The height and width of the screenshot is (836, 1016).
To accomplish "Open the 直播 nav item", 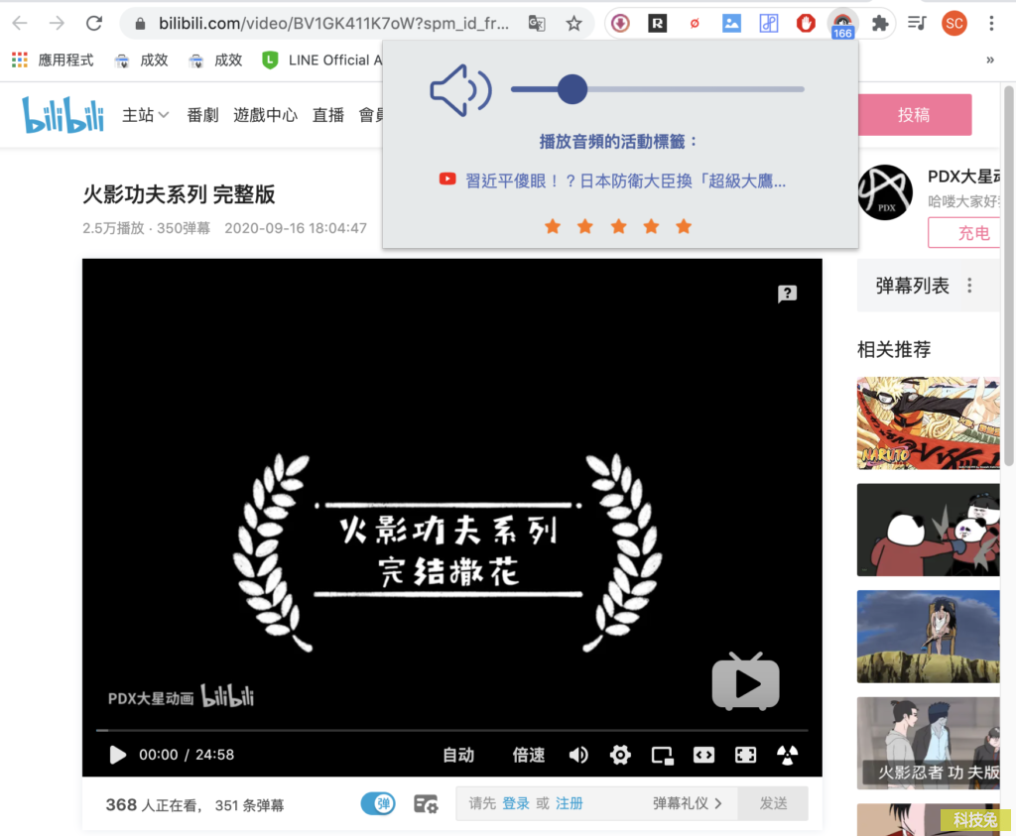I will (327, 115).
